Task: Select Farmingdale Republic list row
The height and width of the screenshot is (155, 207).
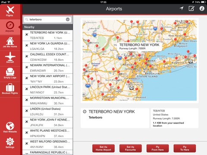Action: (x=47, y=152)
